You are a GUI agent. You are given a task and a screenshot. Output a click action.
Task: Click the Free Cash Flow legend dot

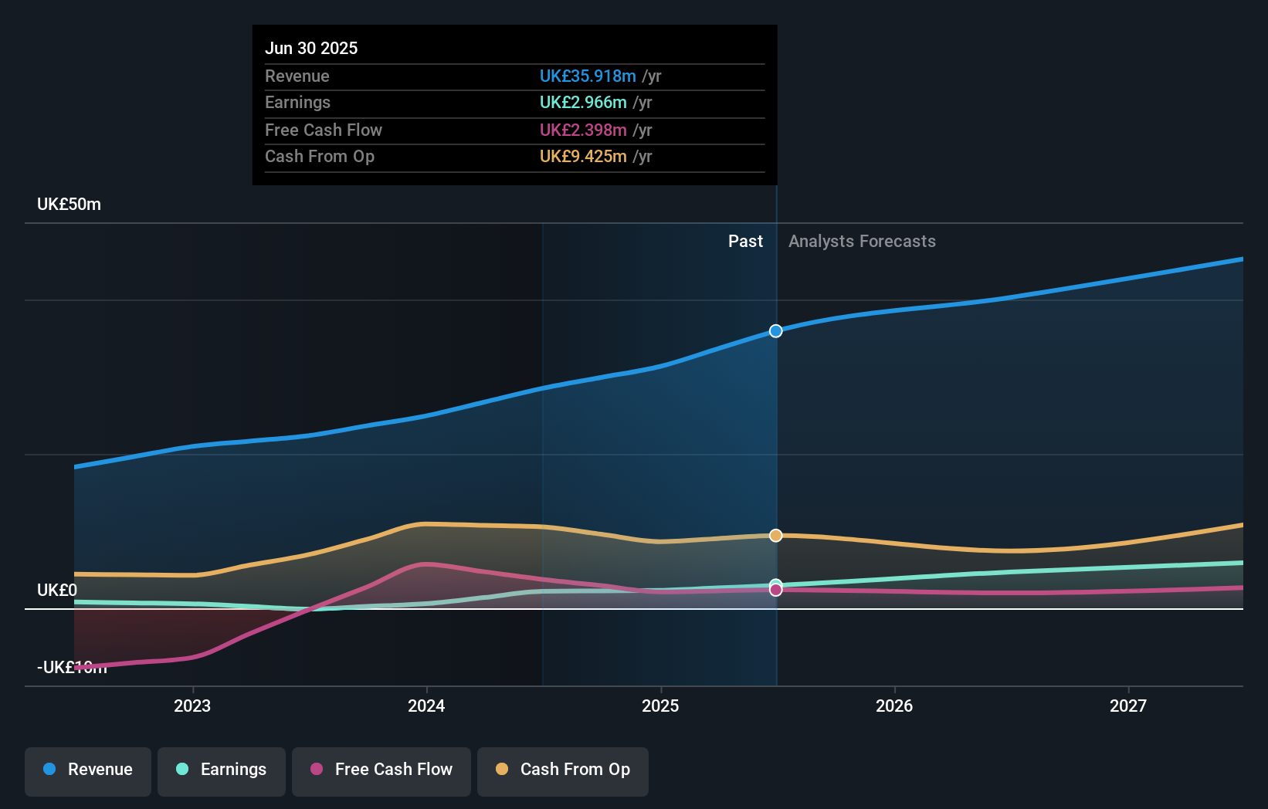point(316,770)
